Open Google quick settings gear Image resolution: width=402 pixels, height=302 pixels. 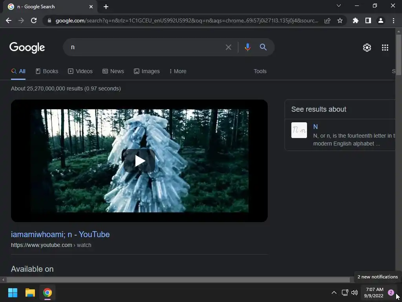click(x=367, y=48)
